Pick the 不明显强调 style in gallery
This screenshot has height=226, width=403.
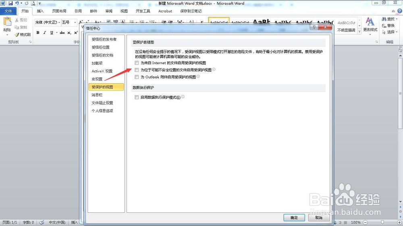pos(346,26)
